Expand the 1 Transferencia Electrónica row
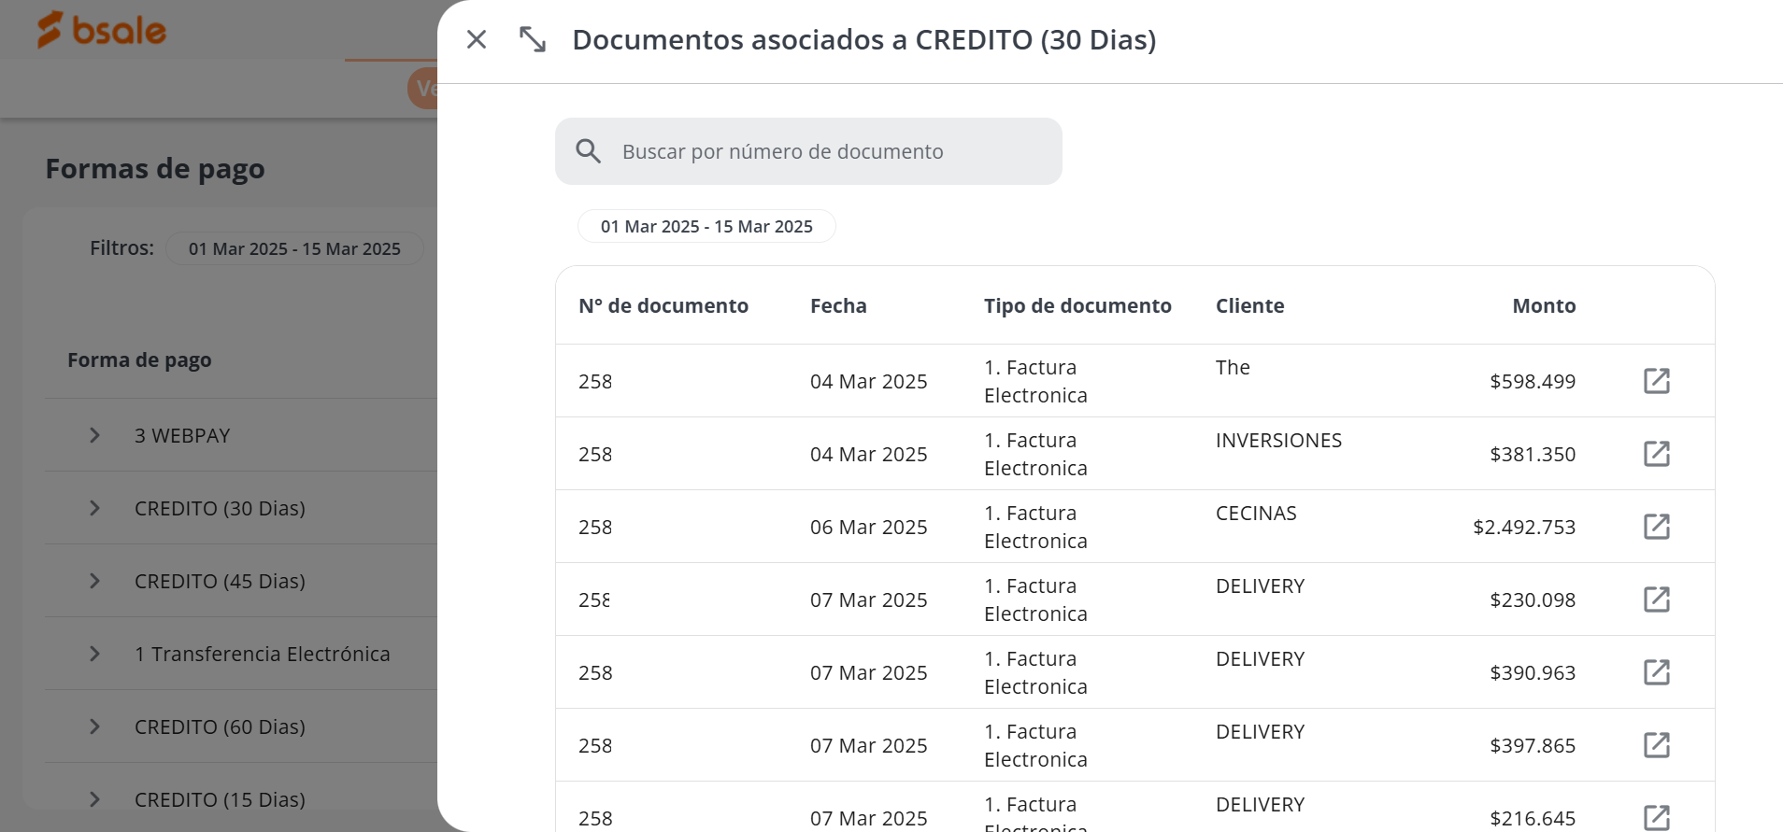This screenshot has width=1783, height=832. point(94,654)
